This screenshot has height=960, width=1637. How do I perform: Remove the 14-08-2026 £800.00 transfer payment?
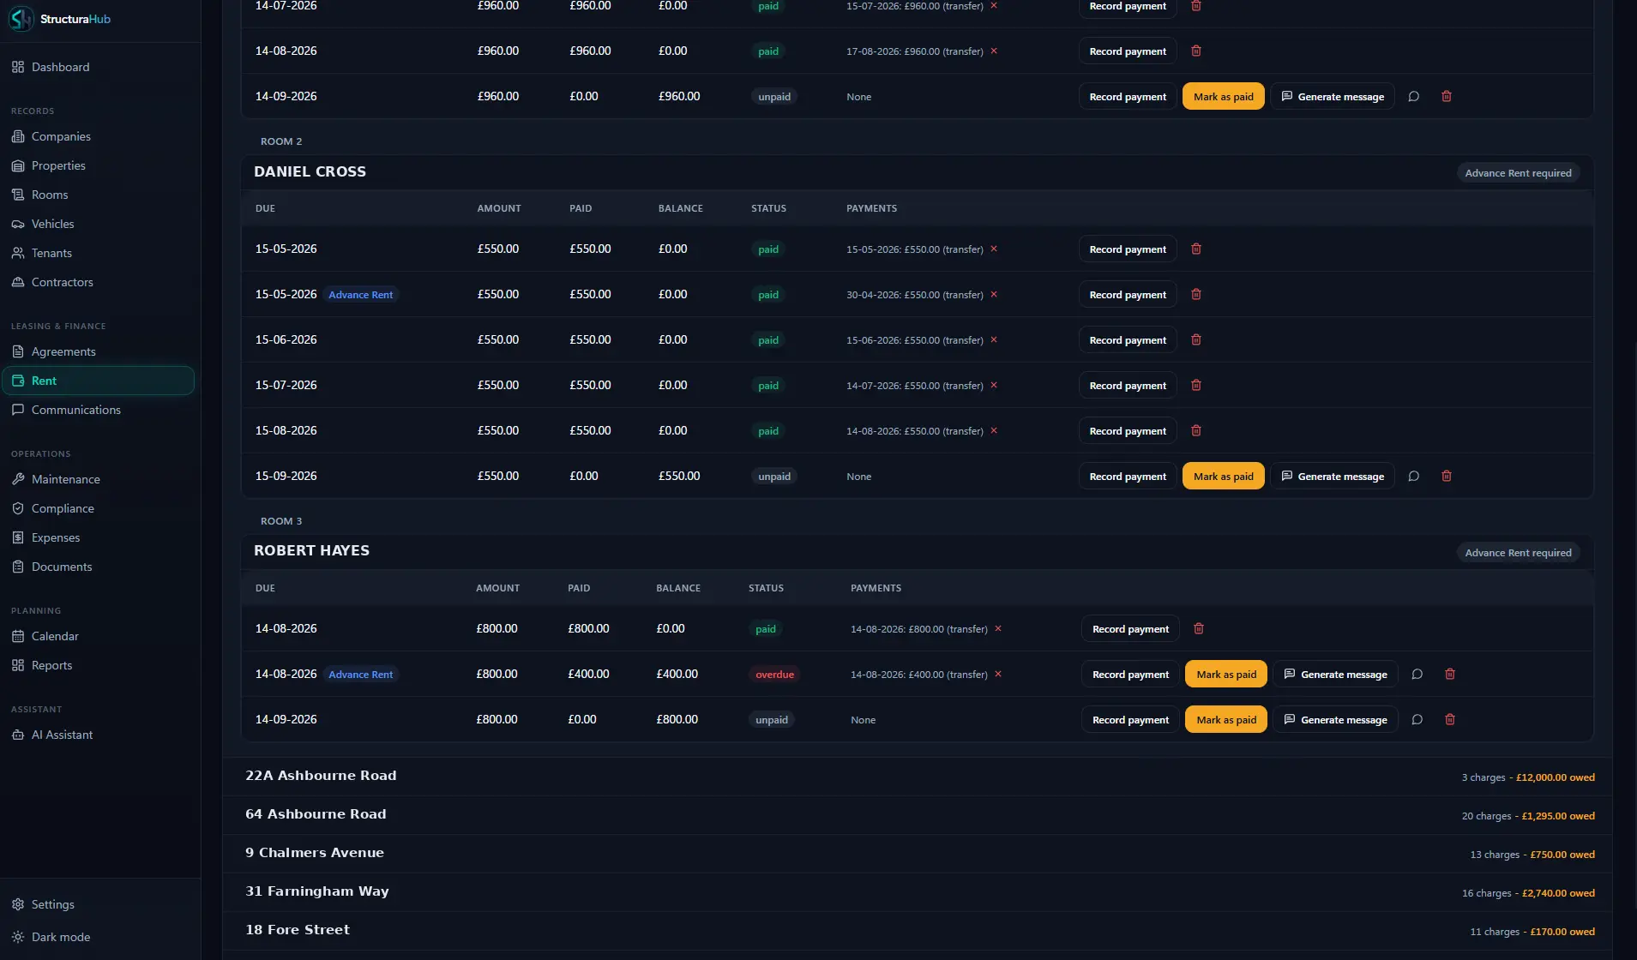998,628
